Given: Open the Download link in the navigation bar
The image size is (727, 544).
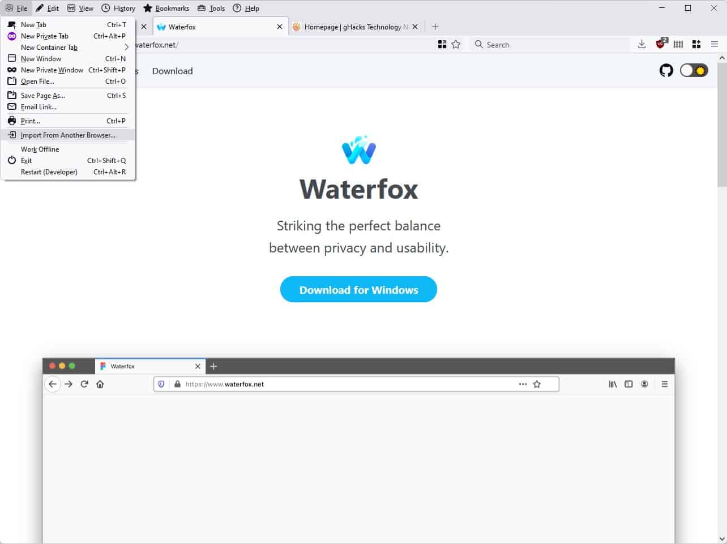Looking at the screenshot, I should pyautogui.click(x=172, y=71).
